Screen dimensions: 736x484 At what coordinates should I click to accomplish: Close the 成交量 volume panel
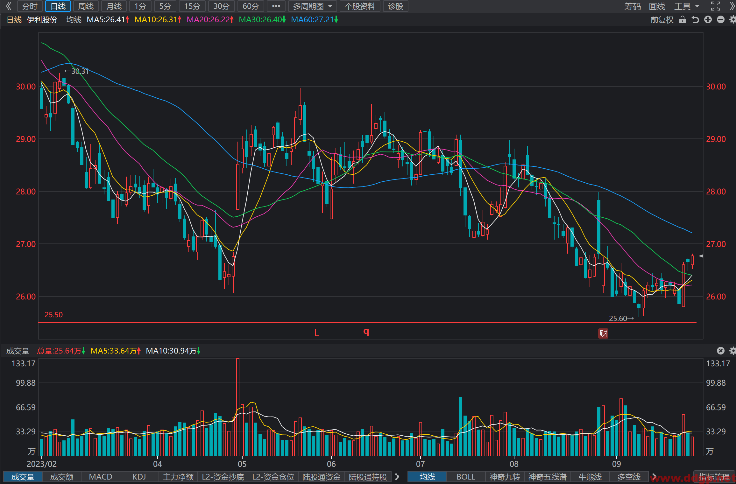[x=721, y=351]
